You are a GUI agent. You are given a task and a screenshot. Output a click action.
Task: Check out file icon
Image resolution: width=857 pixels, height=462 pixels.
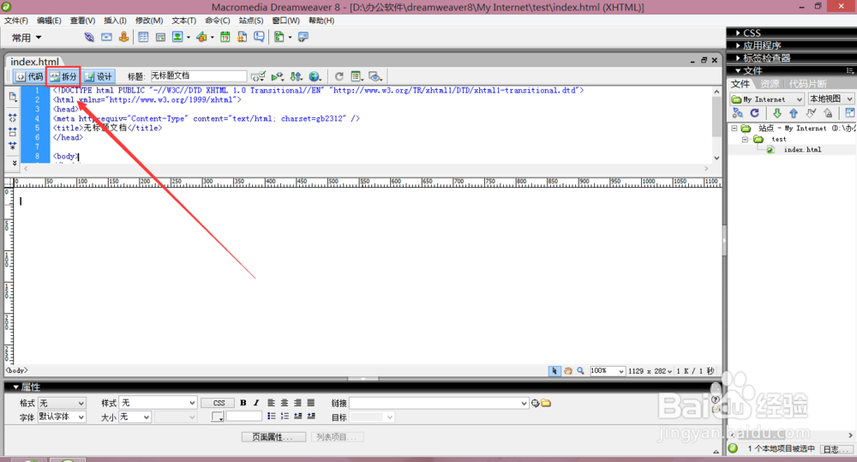point(811,113)
